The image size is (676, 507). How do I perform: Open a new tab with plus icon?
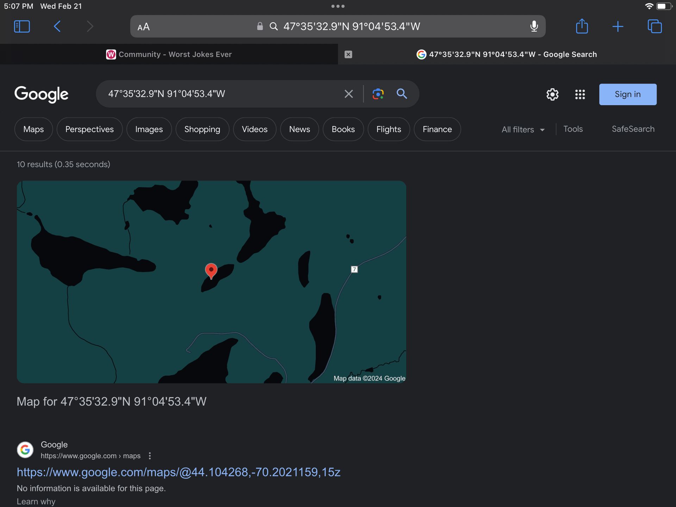coord(618,26)
